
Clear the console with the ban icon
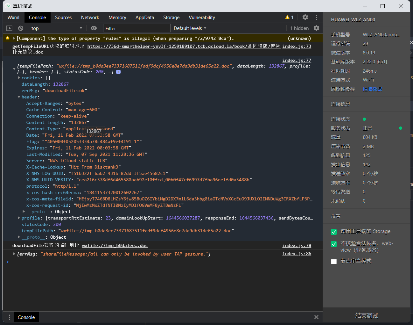[21, 28]
